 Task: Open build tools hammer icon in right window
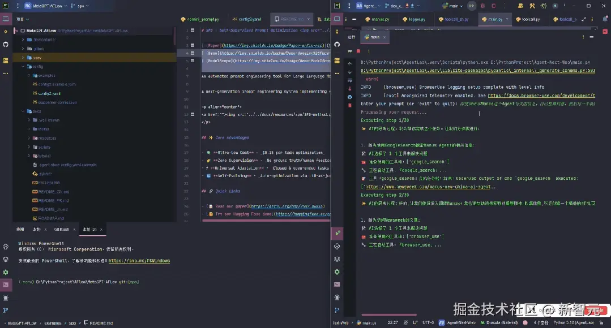(532, 6)
